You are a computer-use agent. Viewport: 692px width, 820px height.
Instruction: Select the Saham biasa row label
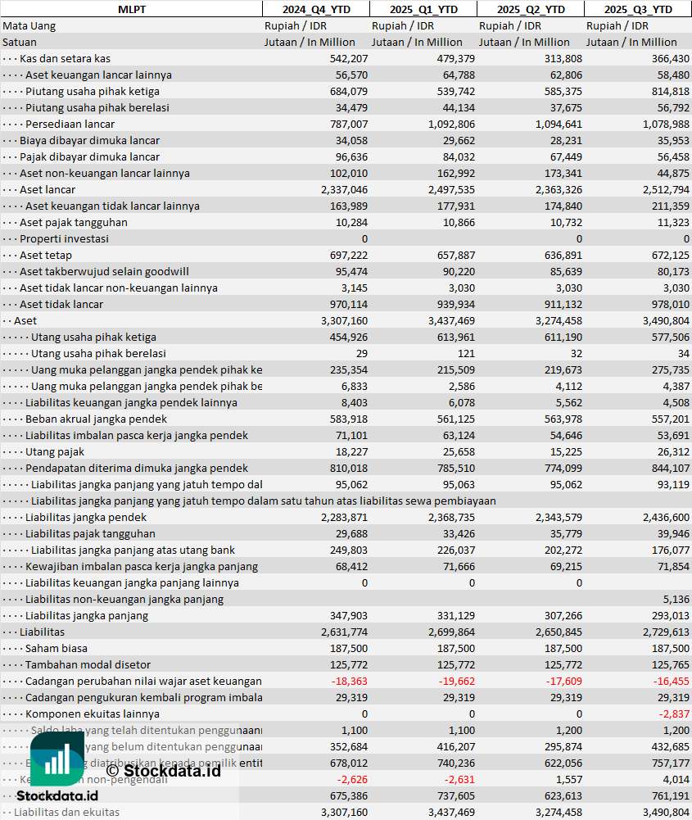coord(57,649)
